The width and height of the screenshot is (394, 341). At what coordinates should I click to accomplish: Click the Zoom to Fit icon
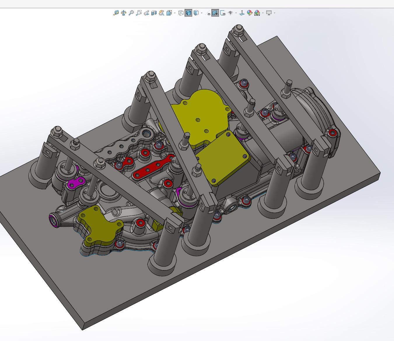tap(131, 13)
